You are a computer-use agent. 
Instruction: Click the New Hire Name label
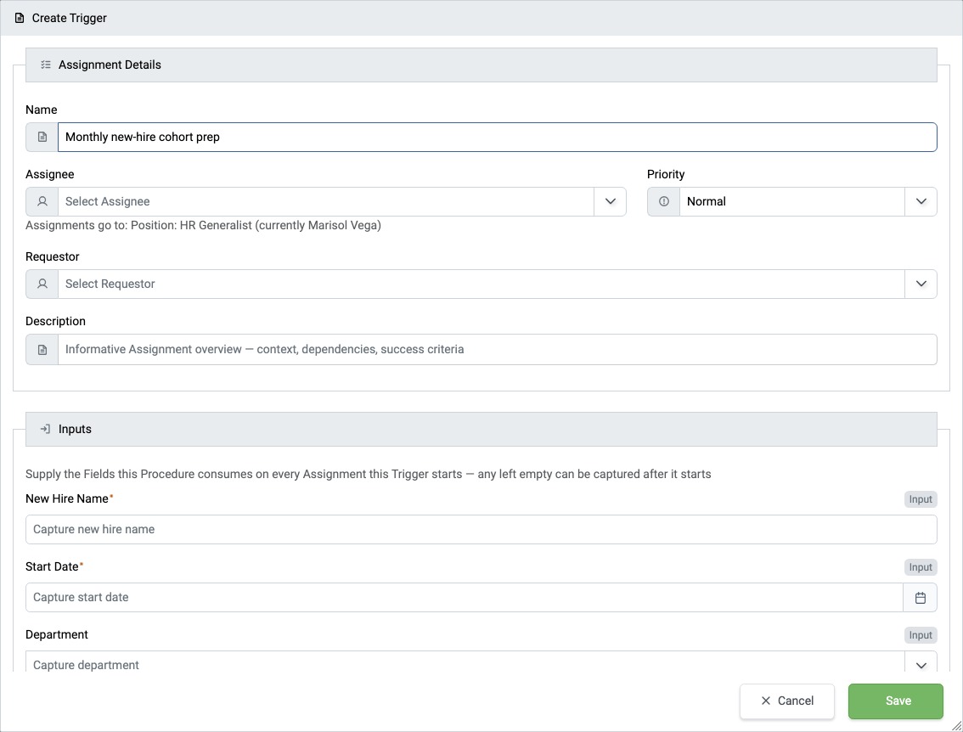click(67, 498)
